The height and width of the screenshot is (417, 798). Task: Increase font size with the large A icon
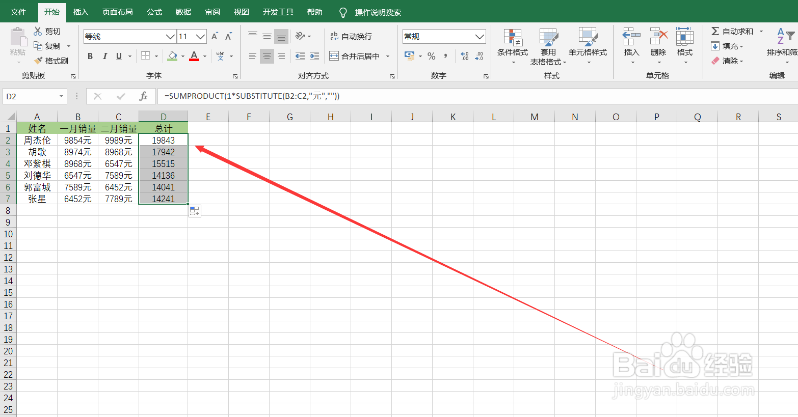215,36
